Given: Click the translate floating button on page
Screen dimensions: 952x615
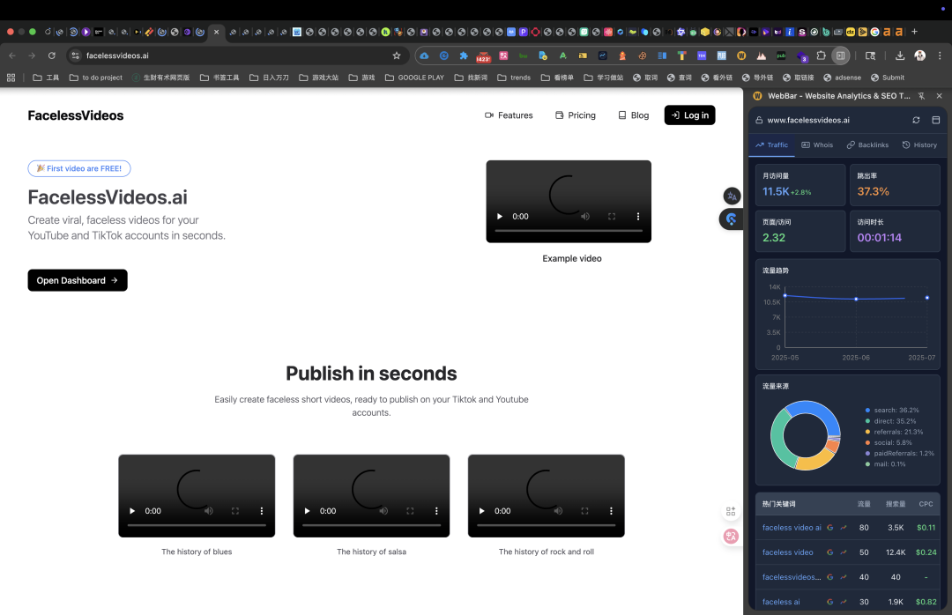Looking at the screenshot, I should (732, 196).
